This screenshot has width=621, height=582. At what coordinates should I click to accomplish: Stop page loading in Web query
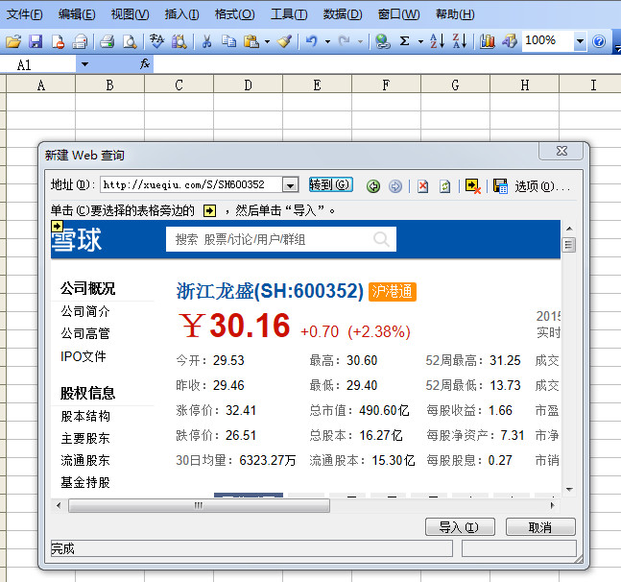[422, 185]
